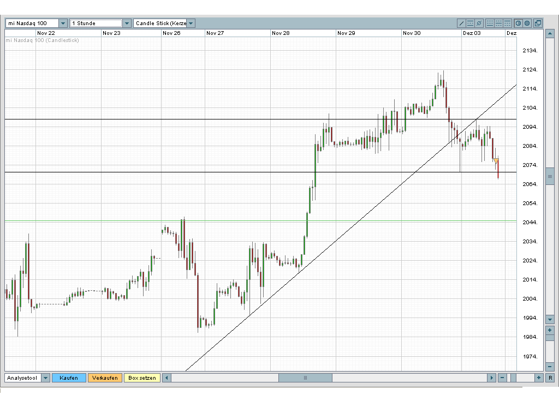Click the delete-drawings crossed-circle icon
The width and height of the screenshot is (559, 419).
(x=479, y=23)
